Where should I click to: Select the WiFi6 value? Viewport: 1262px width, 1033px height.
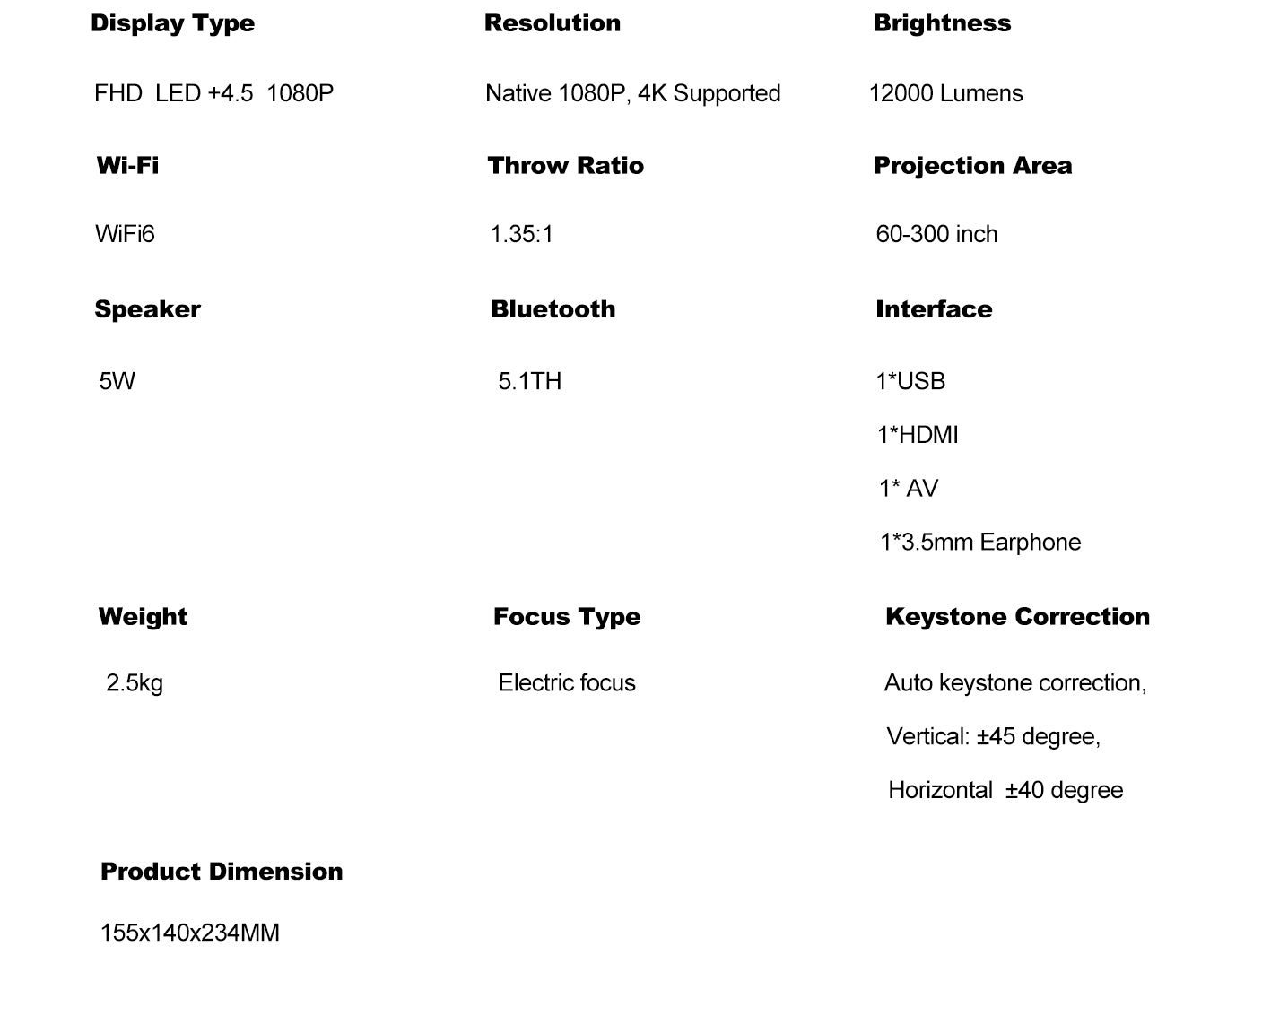[x=125, y=234]
